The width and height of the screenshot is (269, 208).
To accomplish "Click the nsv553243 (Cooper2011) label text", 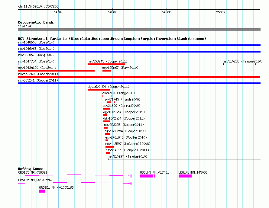I will [108, 61].
